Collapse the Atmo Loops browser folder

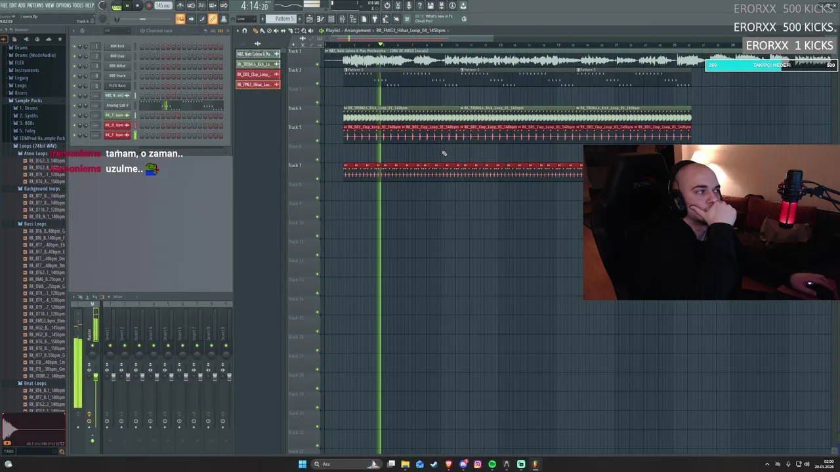(x=34, y=153)
